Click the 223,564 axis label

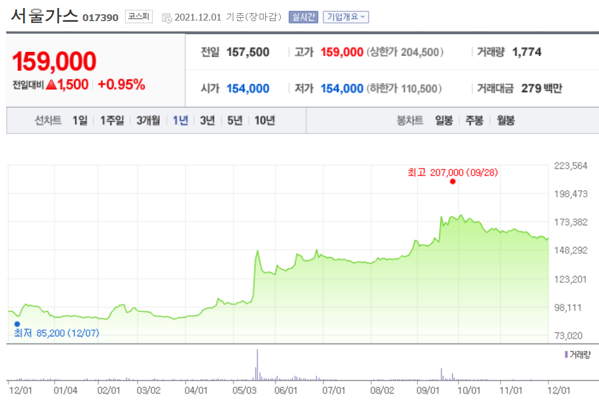pos(570,166)
